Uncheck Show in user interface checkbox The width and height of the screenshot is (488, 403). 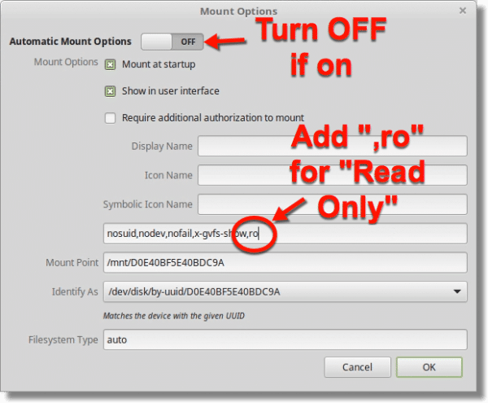click(x=110, y=91)
